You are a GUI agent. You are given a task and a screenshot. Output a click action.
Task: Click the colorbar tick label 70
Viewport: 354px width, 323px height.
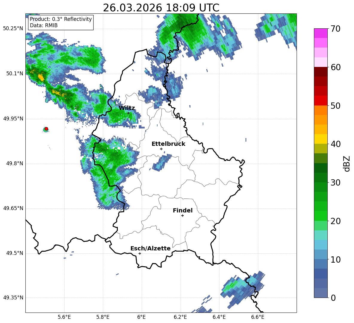(335, 29)
